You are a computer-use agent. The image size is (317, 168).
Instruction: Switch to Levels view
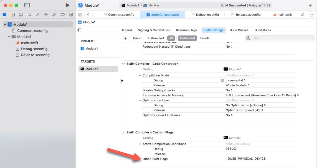205,38
